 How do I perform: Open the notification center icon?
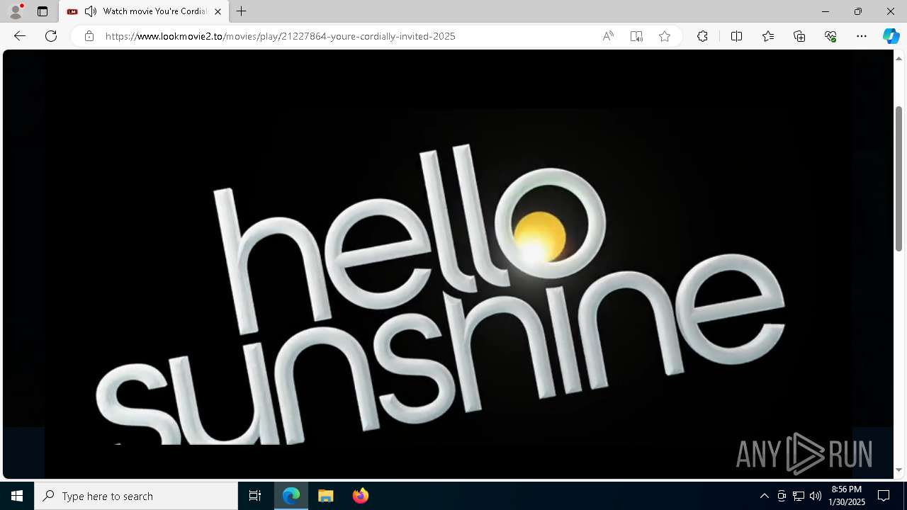pos(884,496)
